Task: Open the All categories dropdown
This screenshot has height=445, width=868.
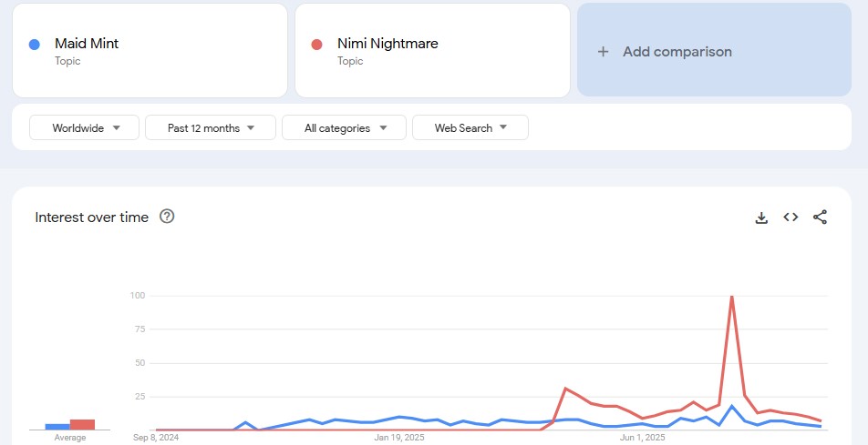Action: click(344, 127)
